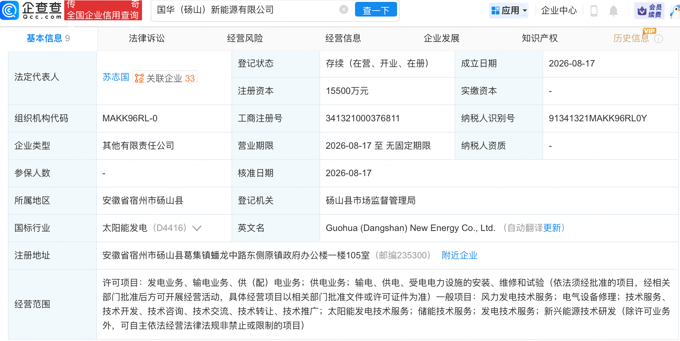Click the English name Guohua (Dangshan) New Energy

point(411,228)
